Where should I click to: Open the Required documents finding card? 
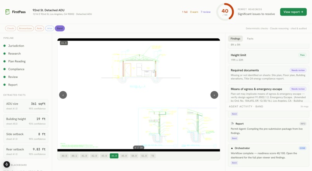pyautogui.click(x=268, y=74)
